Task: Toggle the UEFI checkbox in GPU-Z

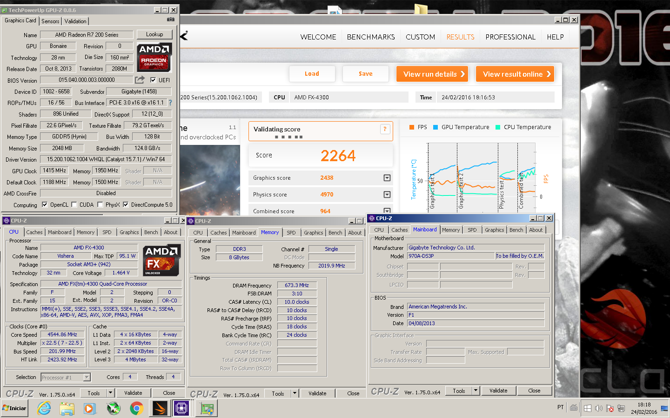Action: pos(153,80)
